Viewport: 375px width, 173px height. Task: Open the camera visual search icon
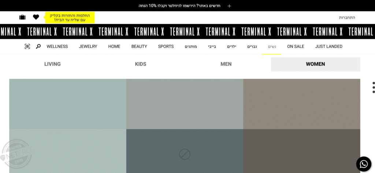tap(27, 46)
